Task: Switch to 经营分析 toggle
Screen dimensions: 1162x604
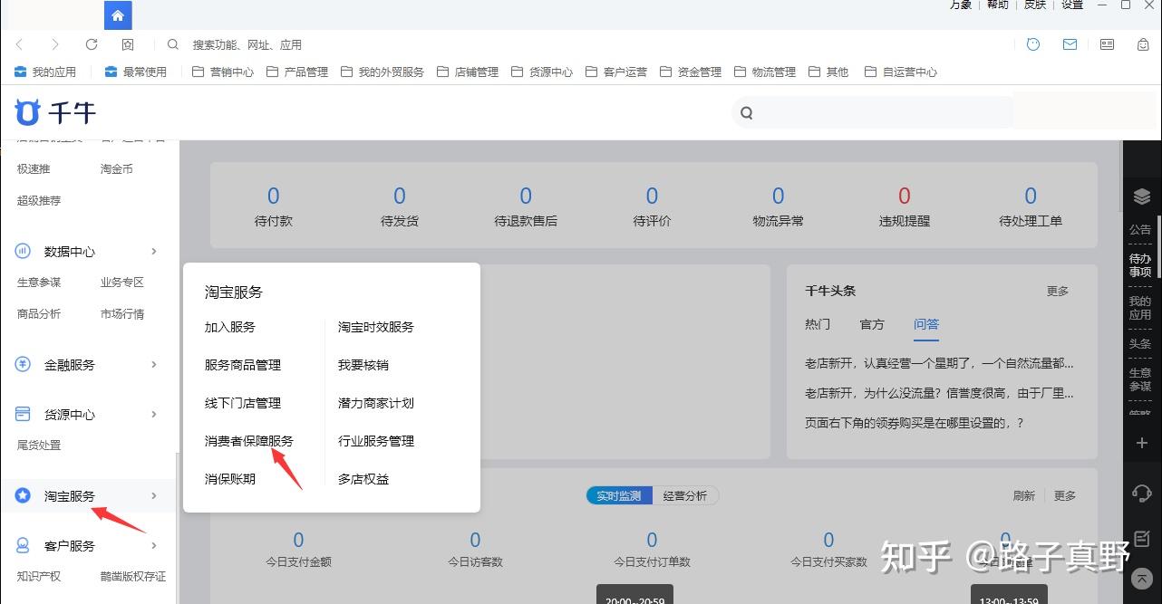Action: [685, 495]
